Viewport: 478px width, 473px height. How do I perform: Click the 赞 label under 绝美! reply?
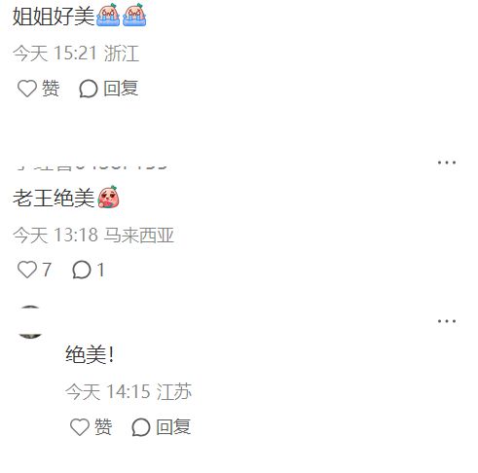coord(103,426)
